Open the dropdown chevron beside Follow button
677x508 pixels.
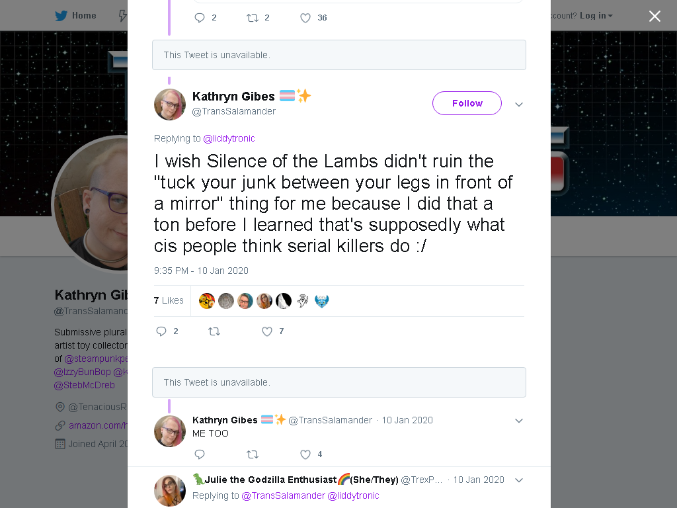point(519,104)
